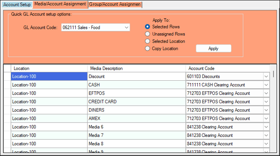Open the account code dropdown for AMEX
The image size is (280, 156).
(266, 118)
